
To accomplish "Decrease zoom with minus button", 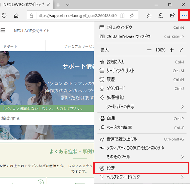I will (x=149, y=50).
